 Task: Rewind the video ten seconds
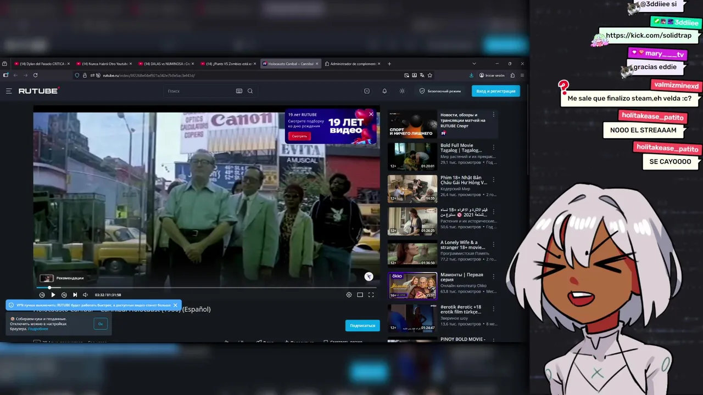[42, 295]
